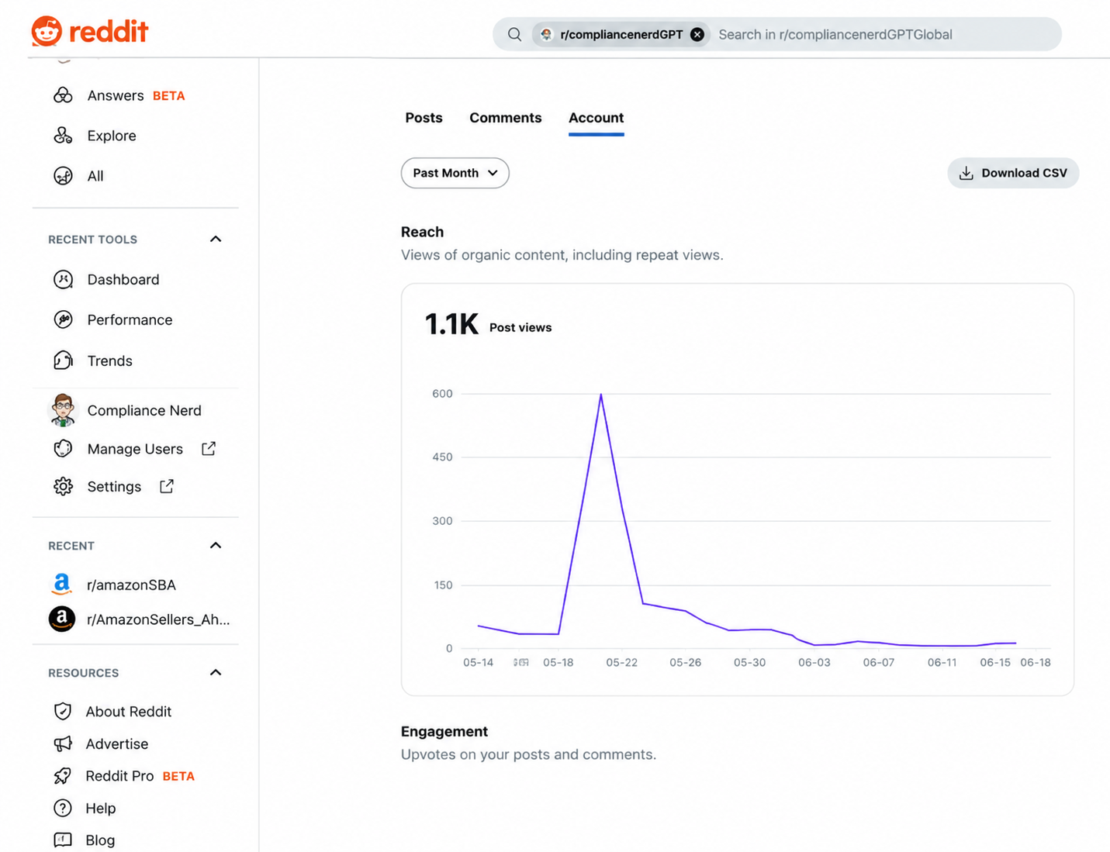
Task: Click the 05-22 x-axis date label
Action: pos(621,662)
